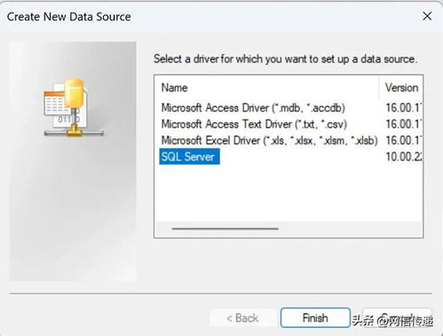Select Microsoft Access Text Driver (*.txt, *.csv)
443x336 pixels.
pyautogui.click(x=254, y=124)
